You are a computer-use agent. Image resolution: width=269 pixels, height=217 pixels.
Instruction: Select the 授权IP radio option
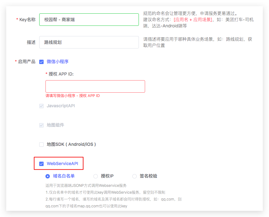coord(96,176)
